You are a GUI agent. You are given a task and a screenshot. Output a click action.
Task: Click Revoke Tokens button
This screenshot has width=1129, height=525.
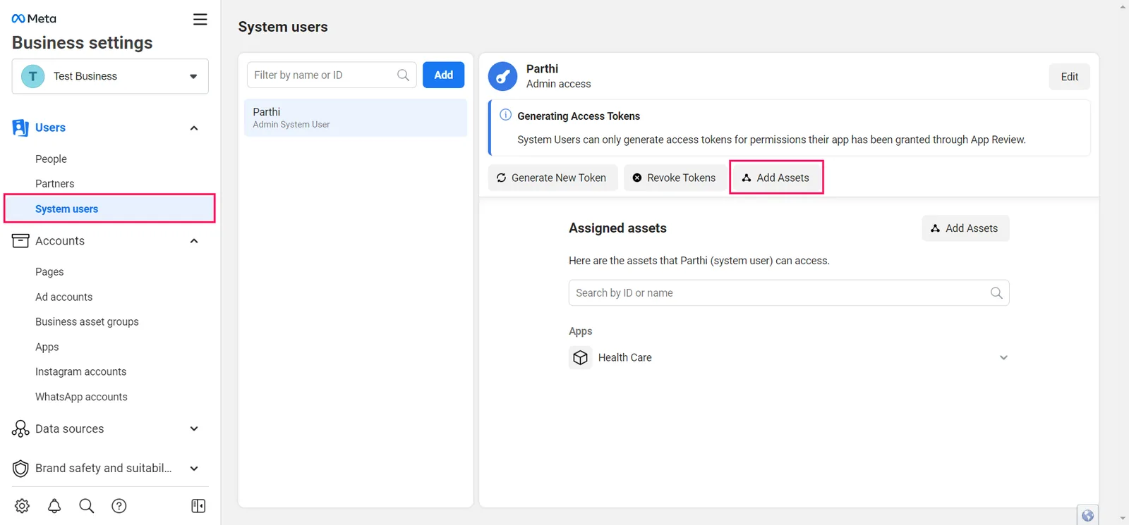675,178
